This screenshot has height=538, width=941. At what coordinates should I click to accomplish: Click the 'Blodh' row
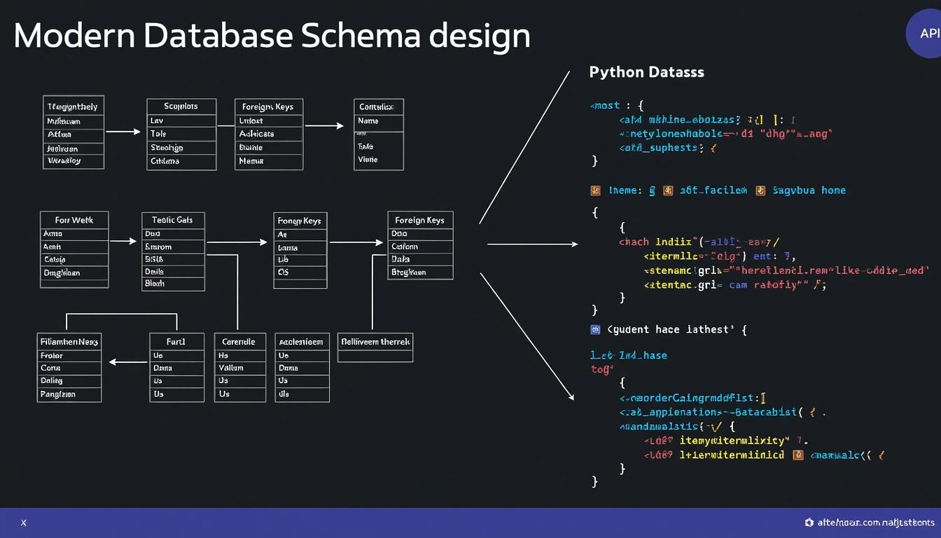pyautogui.click(x=173, y=284)
